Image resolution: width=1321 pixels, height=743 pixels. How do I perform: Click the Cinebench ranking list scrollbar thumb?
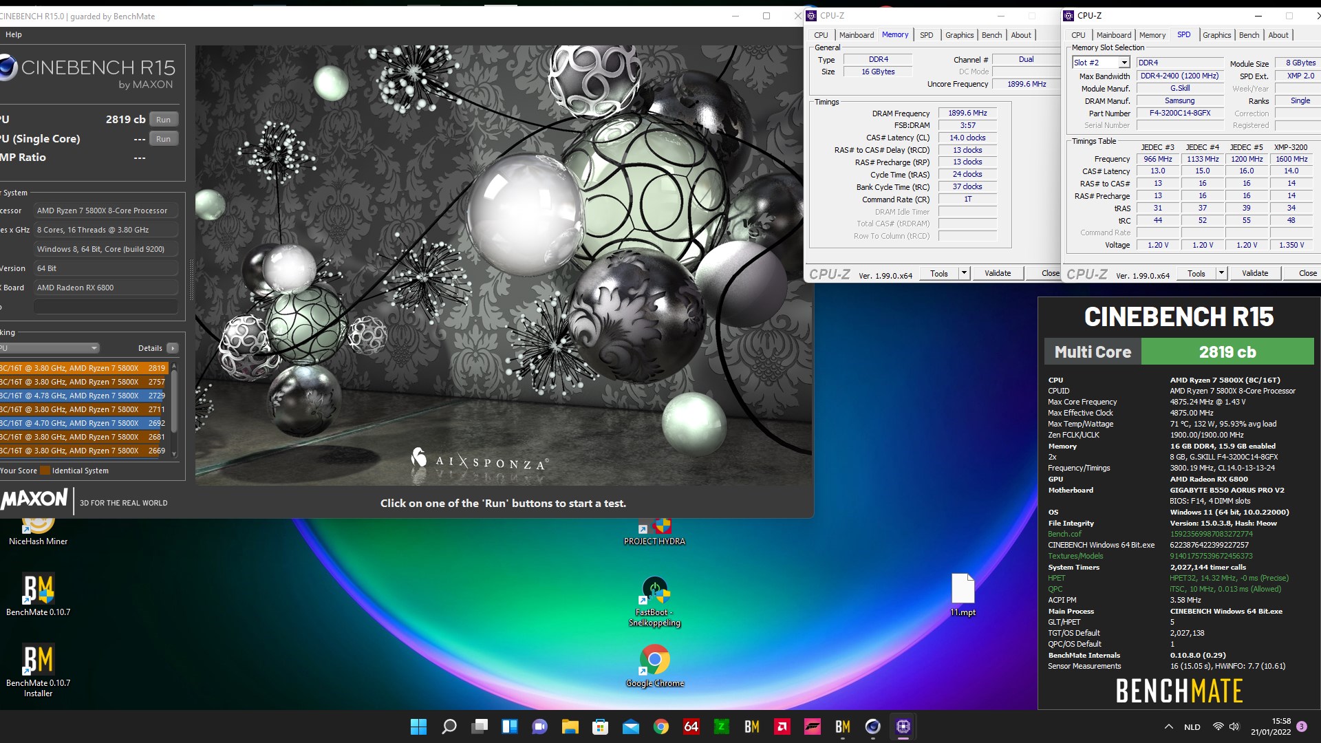click(174, 402)
